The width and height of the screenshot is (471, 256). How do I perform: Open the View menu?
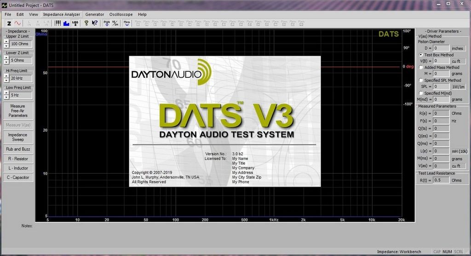33,14
